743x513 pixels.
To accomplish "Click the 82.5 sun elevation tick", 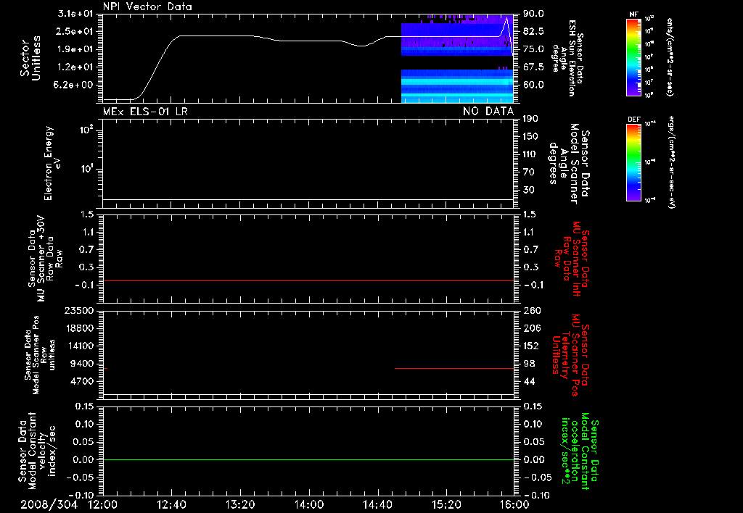I will (x=533, y=31).
